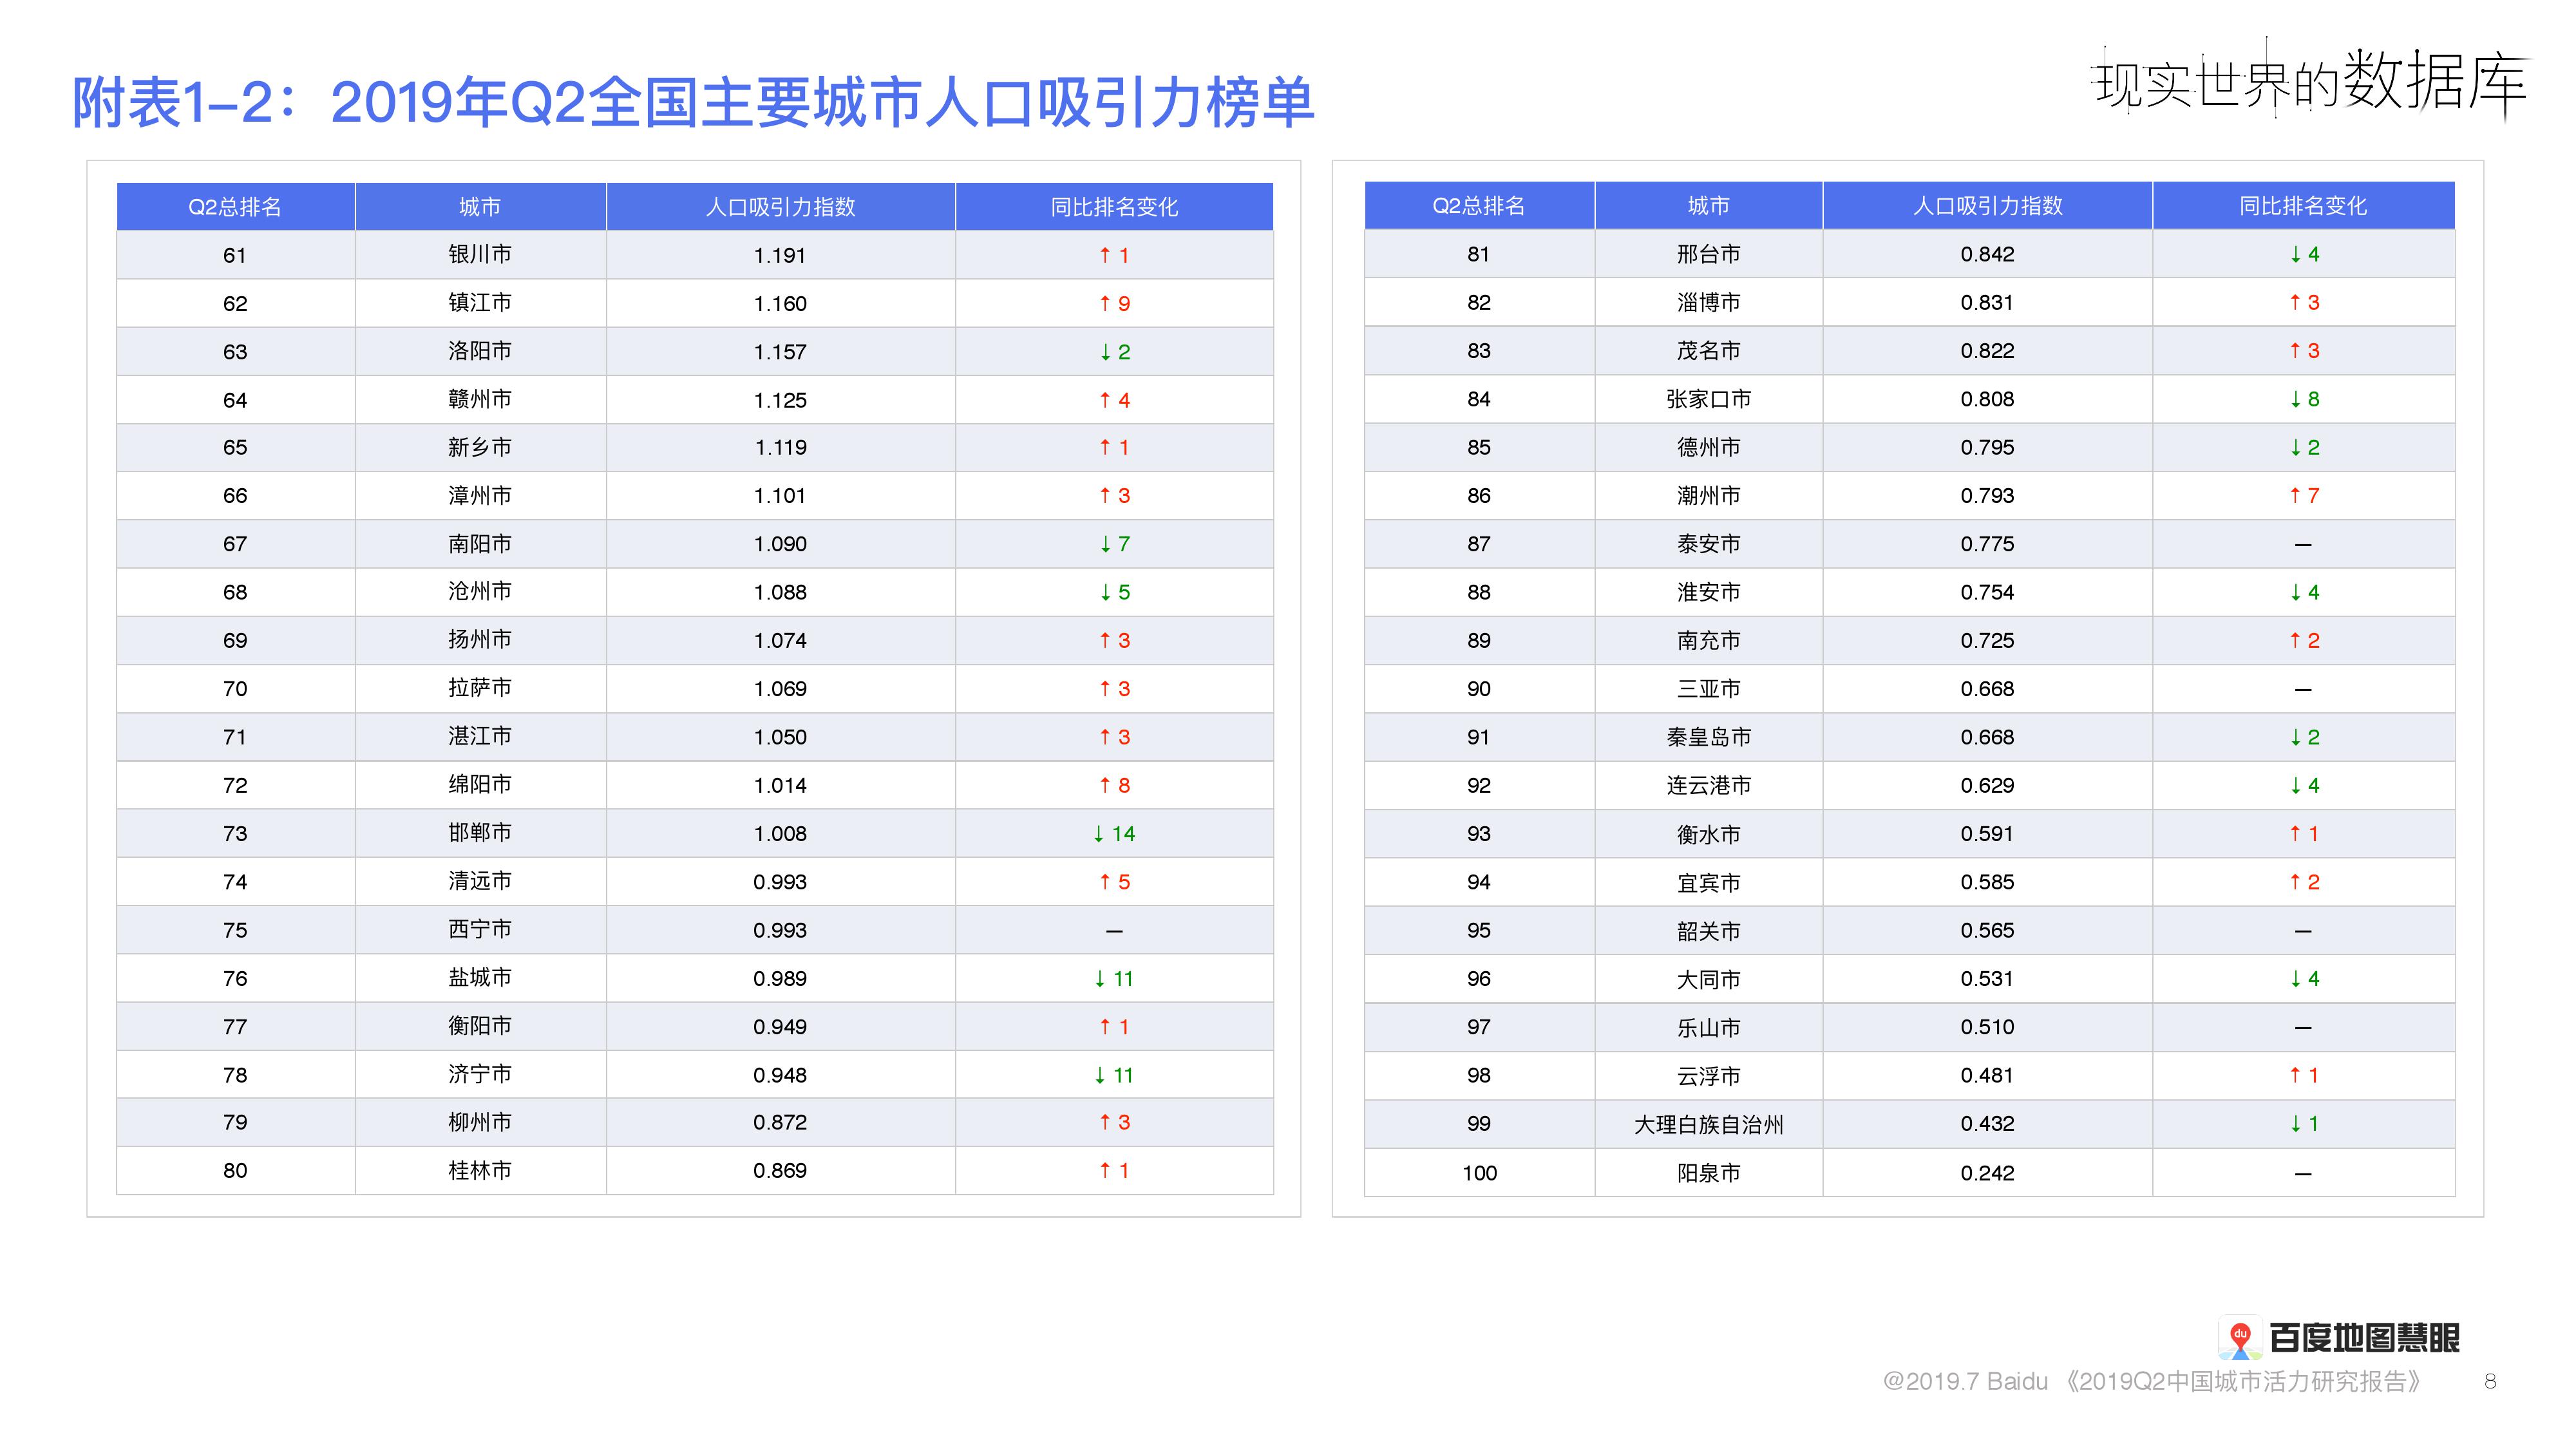Image resolution: width=2576 pixels, height=1449 pixels.
Task: Select city cell 茂名市
Action: (1708, 350)
